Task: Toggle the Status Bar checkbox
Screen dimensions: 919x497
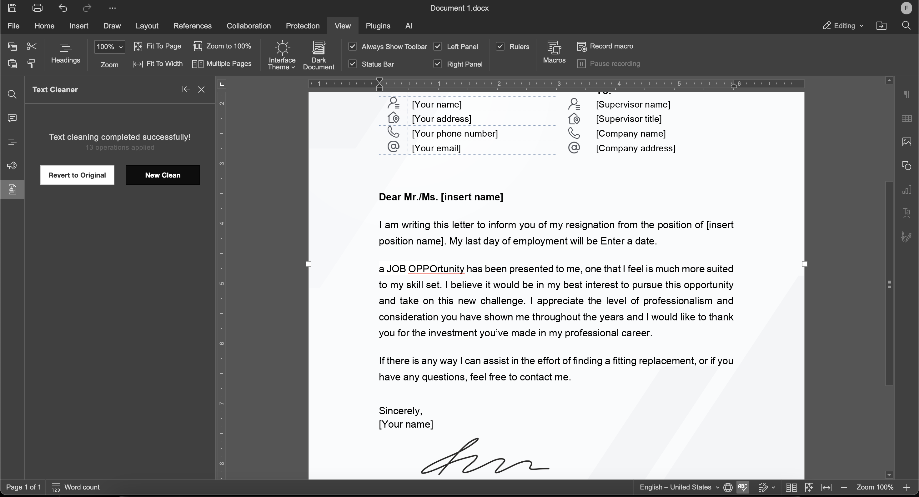Action: 353,64
